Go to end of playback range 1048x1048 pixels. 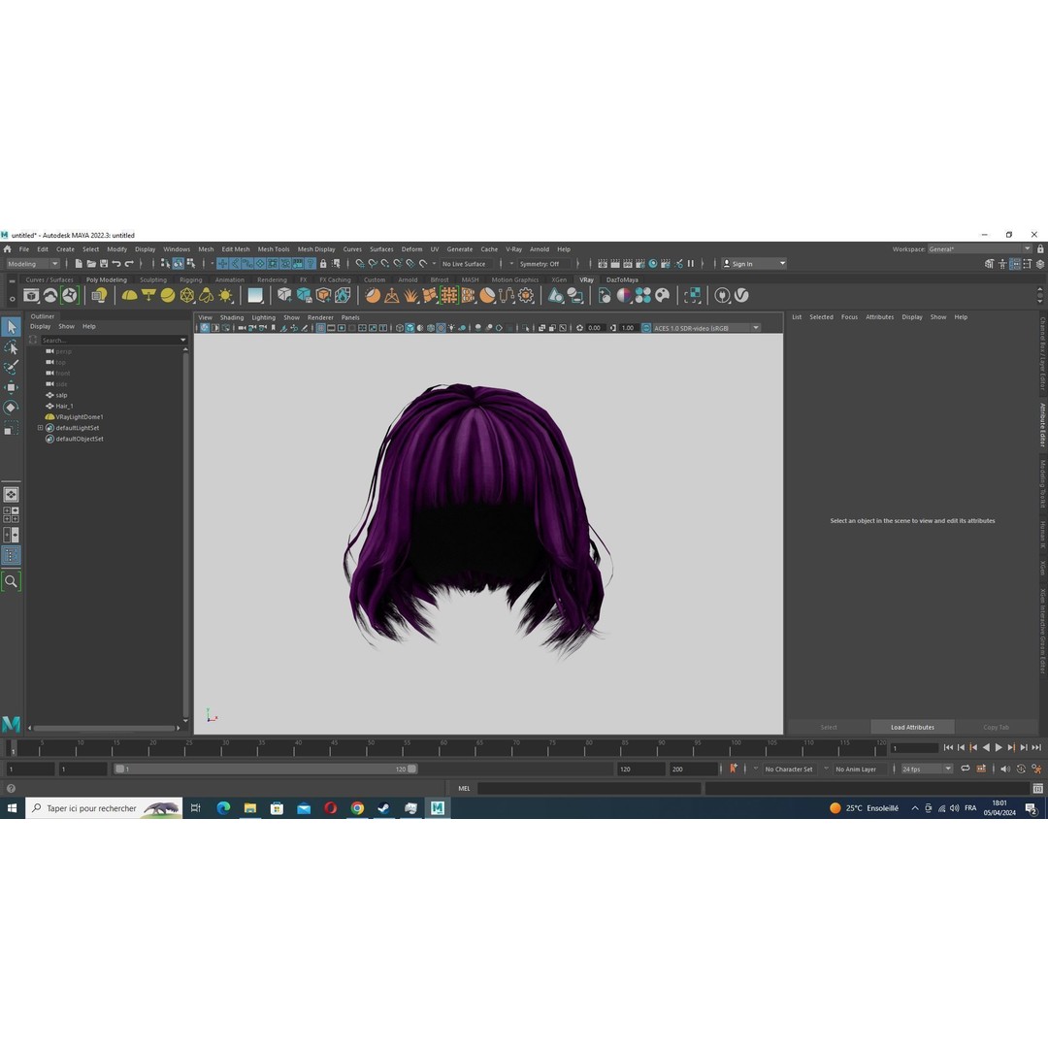[x=1036, y=748]
